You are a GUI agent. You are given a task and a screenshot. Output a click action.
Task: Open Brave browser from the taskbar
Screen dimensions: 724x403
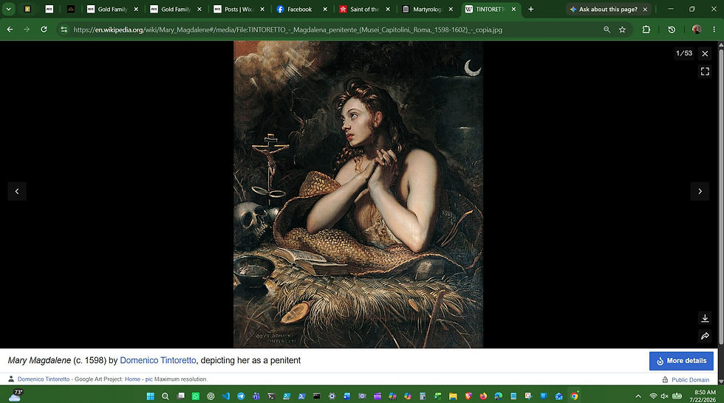pyautogui.click(x=468, y=396)
